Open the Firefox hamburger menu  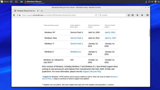pyautogui.click(x=147, y=15)
